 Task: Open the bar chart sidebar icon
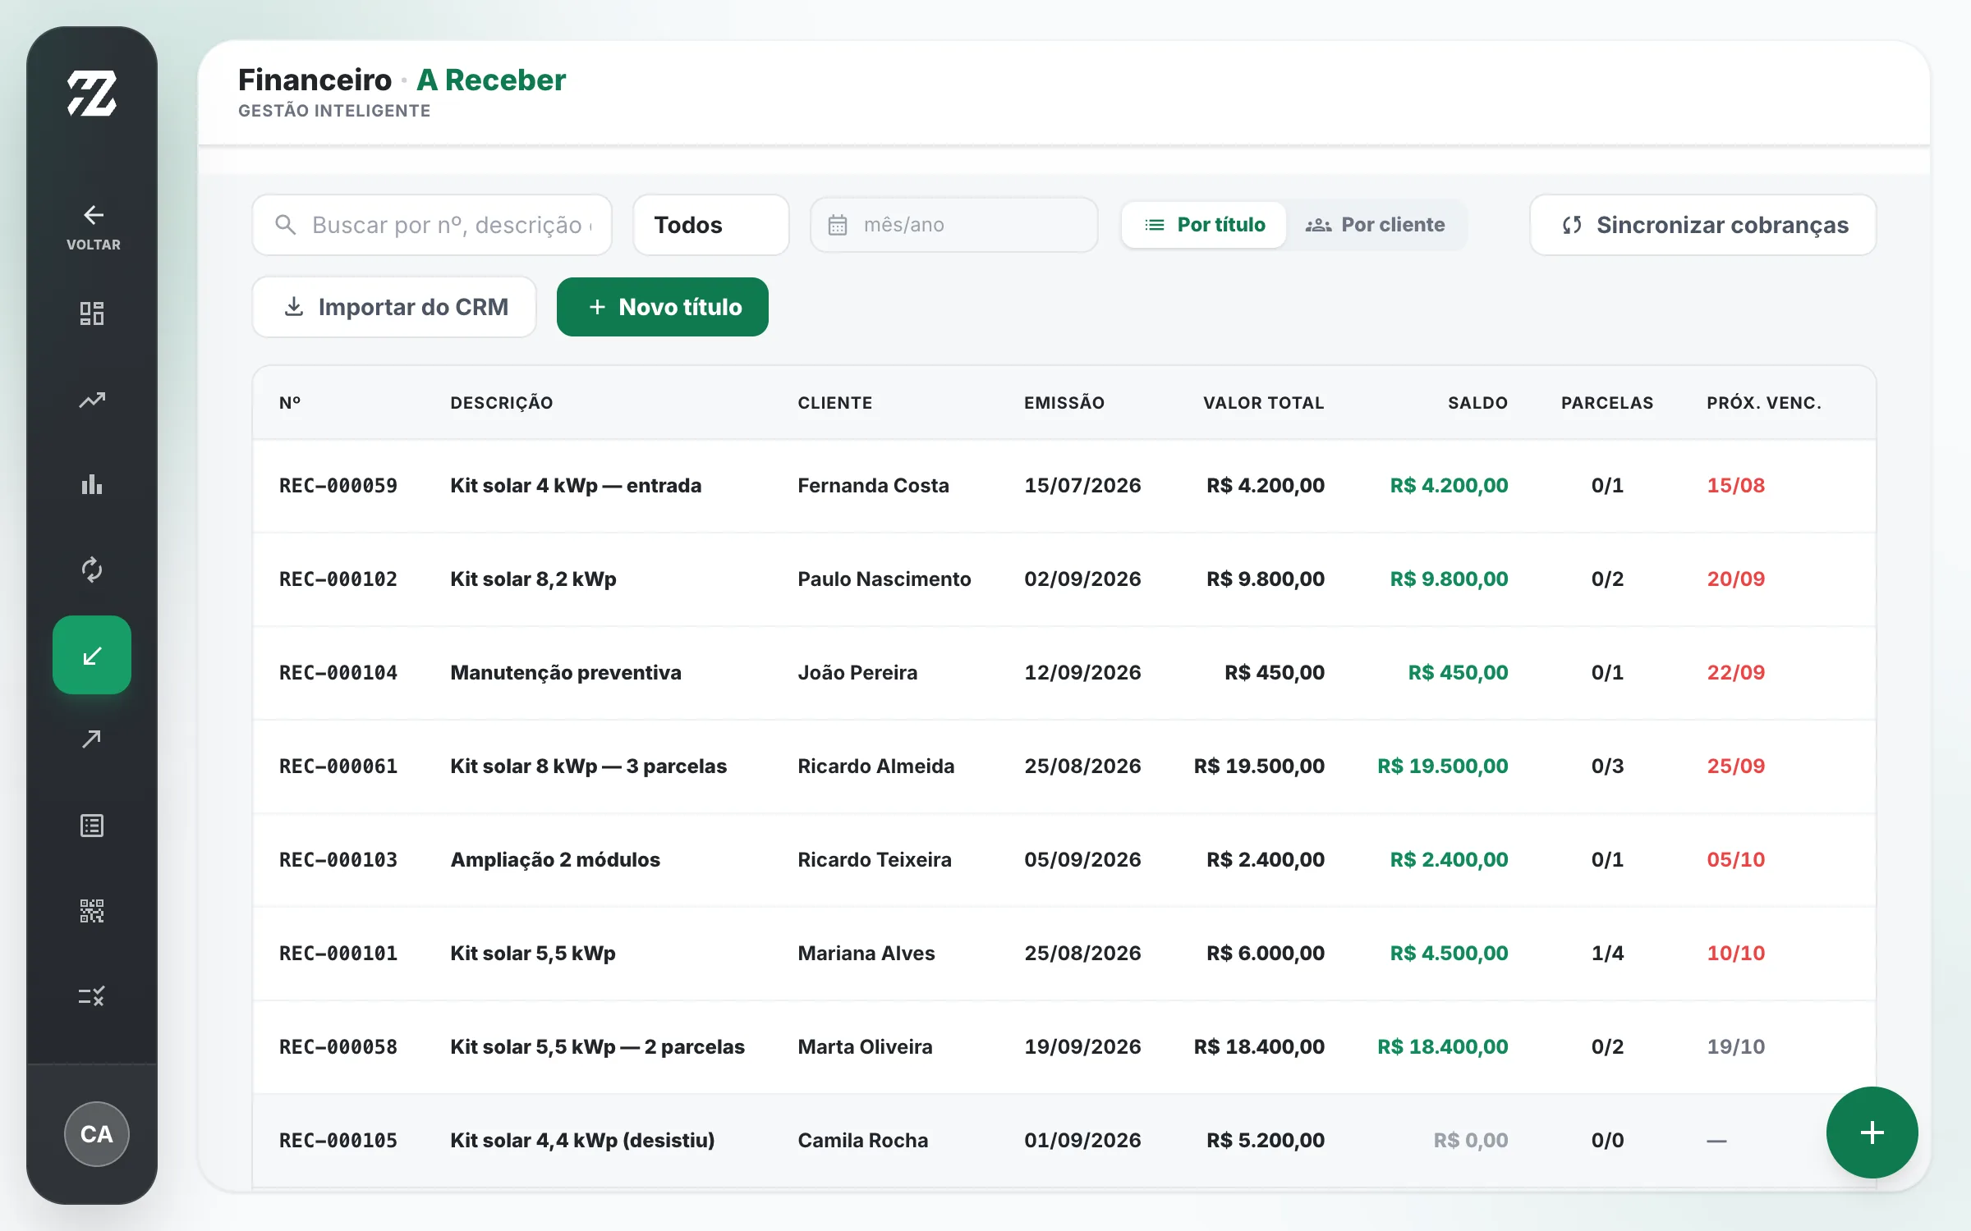tap(92, 484)
